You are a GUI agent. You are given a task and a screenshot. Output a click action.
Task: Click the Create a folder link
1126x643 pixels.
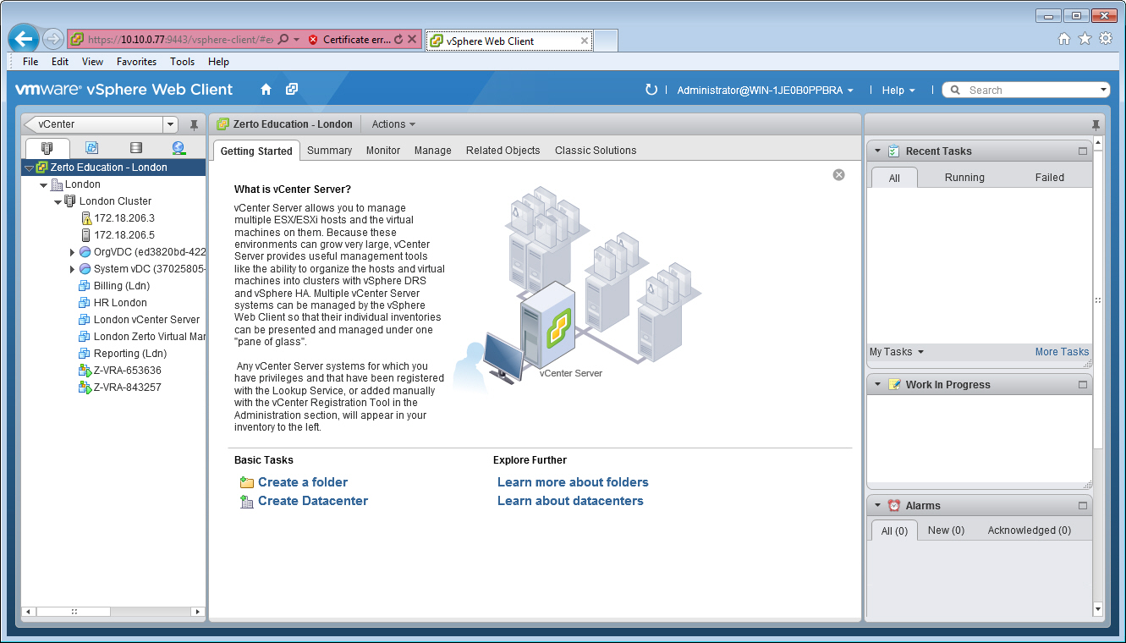303,482
